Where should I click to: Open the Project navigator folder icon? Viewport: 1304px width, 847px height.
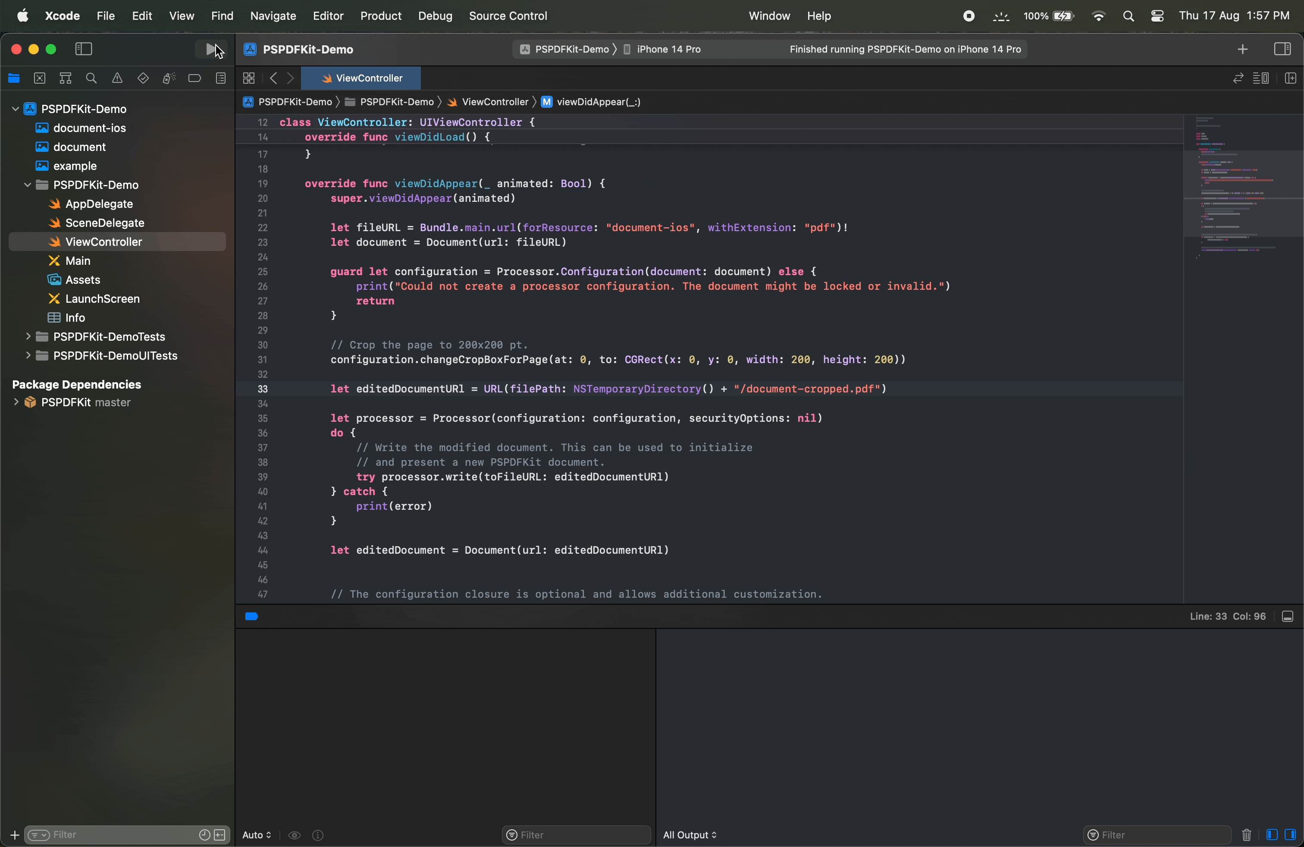[14, 78]
